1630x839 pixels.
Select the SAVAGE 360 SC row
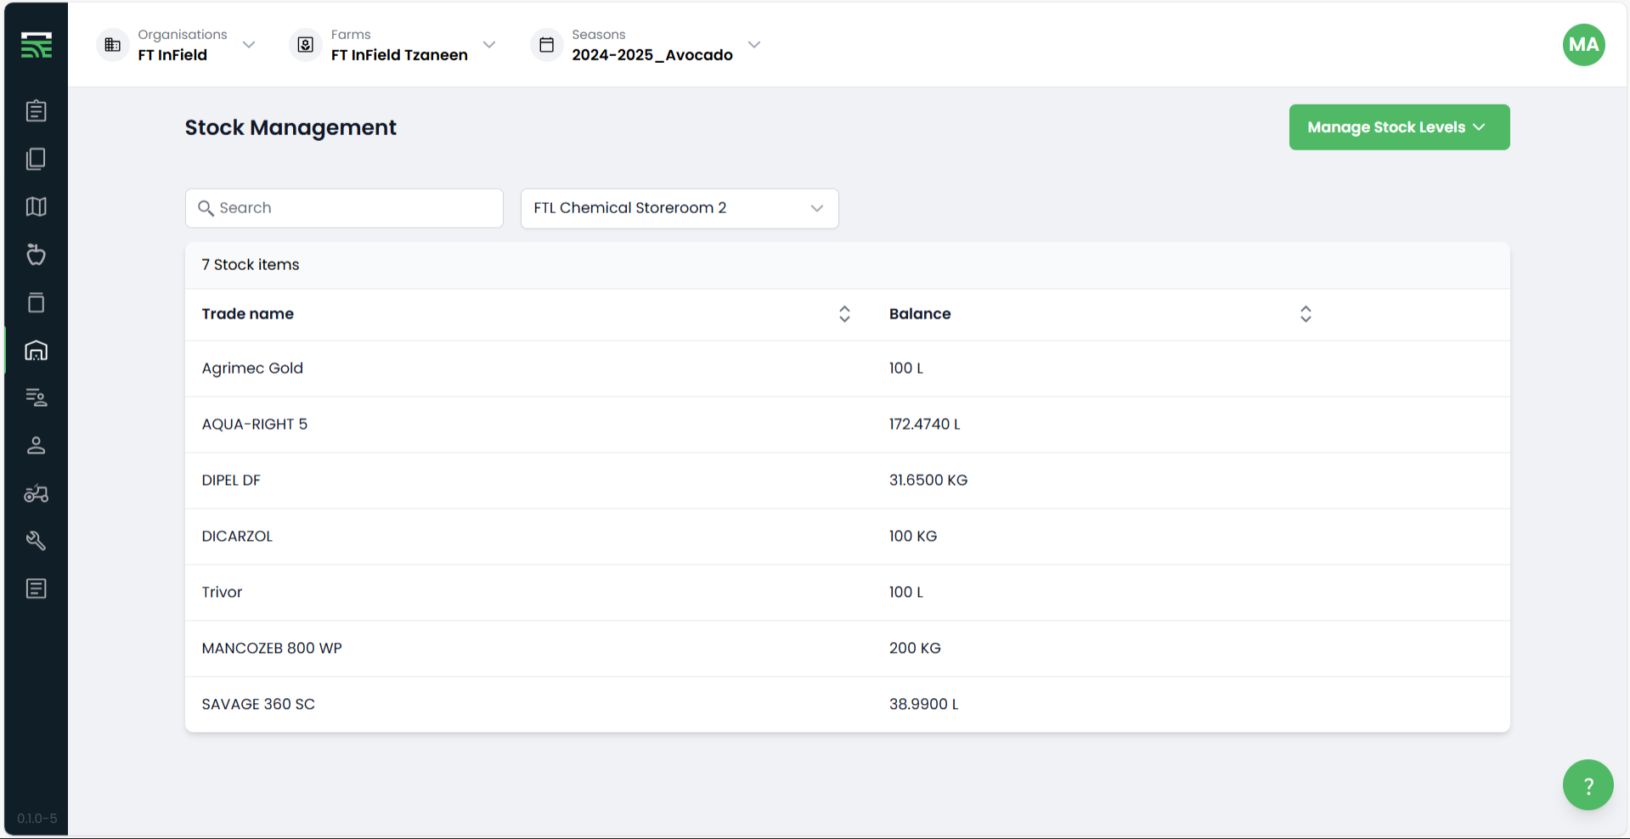click(x=848, y=705)
